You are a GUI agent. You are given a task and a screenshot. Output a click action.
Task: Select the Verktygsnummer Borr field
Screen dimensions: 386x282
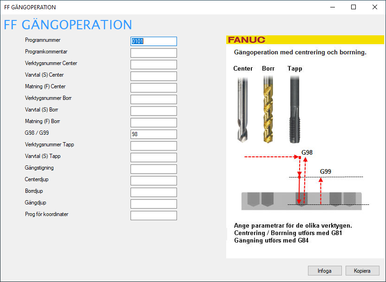pyautogui.click(x=154, y=99)
